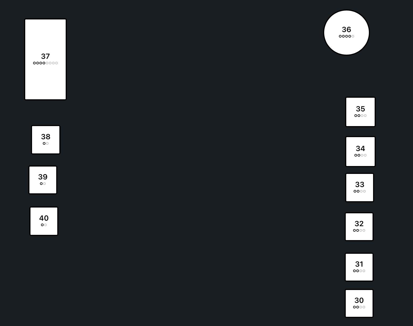Click seat dots on table 38
The image size is (413, 326).
46,143
